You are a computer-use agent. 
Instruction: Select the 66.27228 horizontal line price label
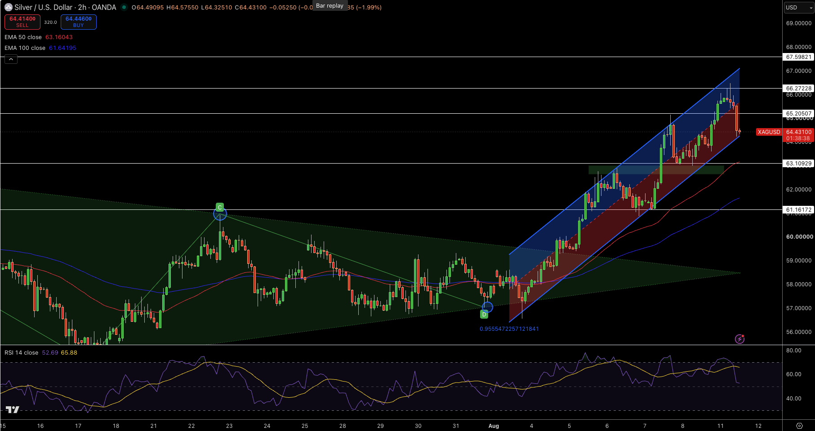[x=799, y=89]
